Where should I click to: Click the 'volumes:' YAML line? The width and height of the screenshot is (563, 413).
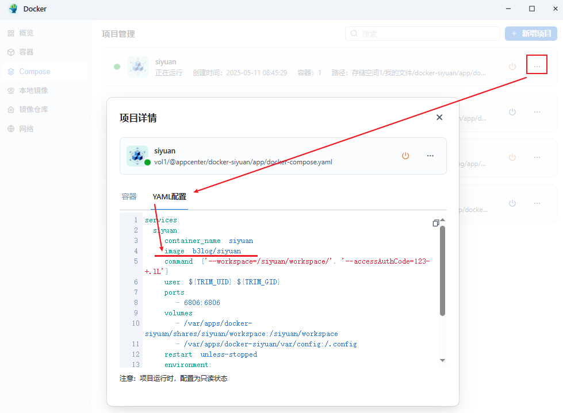[179, 313]
